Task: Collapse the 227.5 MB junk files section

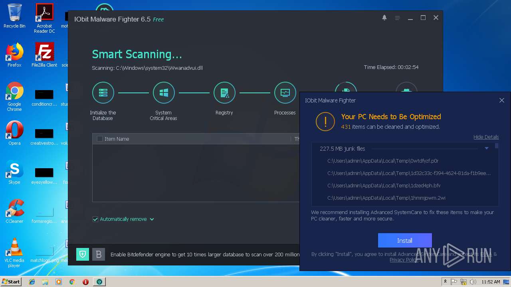Action: pyautogui.click(x=487, y=149)
